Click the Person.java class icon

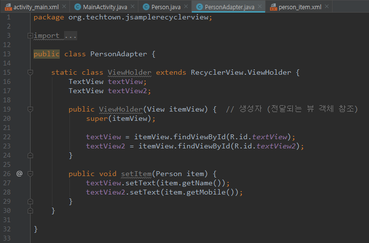146,7
